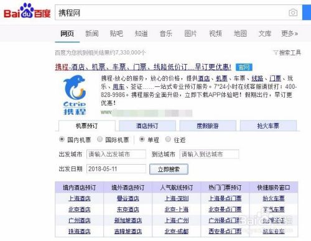Viewport: 311px width, 241px height.
Task: Click the 出发城市 input field
Action: (x=116, y=154)
